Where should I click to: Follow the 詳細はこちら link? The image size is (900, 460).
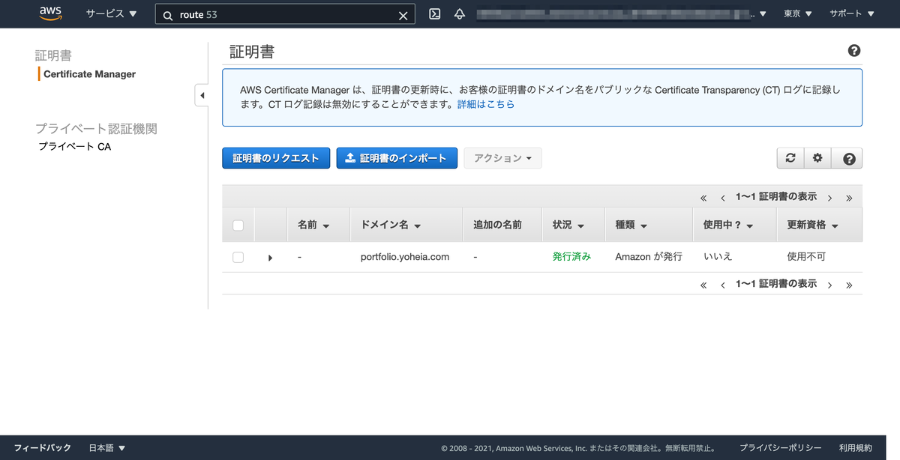pyautogui.click(x=486, y=105)
